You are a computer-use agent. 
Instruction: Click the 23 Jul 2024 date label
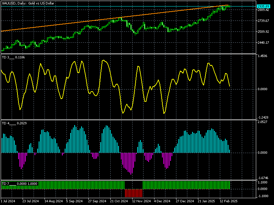pos(30,201)
